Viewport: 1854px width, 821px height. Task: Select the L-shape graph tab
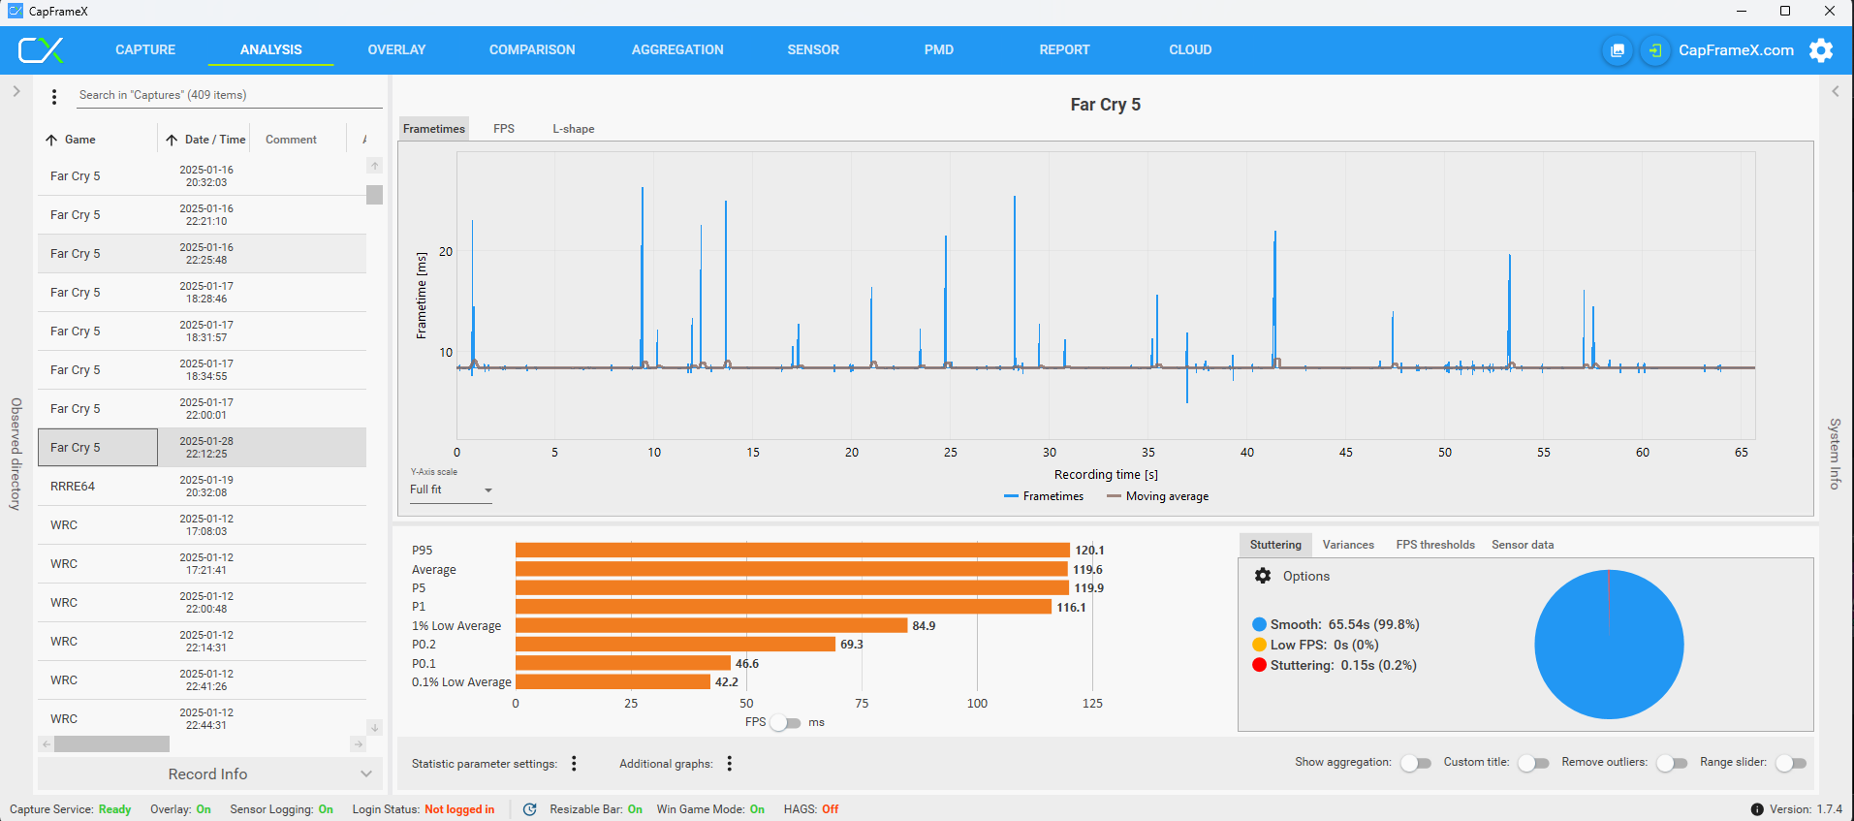click(573, 129)
